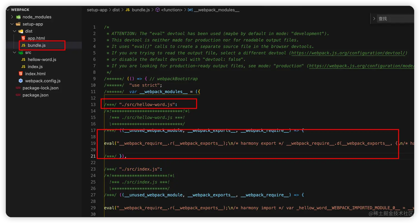Expand the node_modules folder chevron
This screenshot has height=223, width=420.
tap(12, 17)
